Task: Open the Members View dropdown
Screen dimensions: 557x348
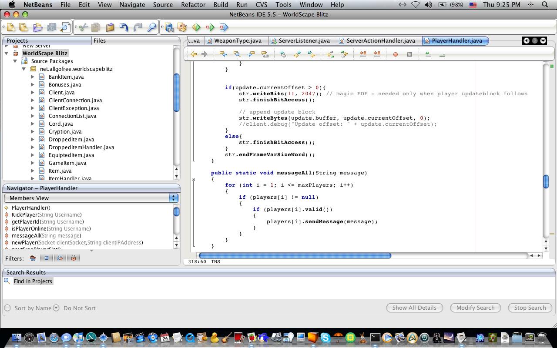Action: 91,198
